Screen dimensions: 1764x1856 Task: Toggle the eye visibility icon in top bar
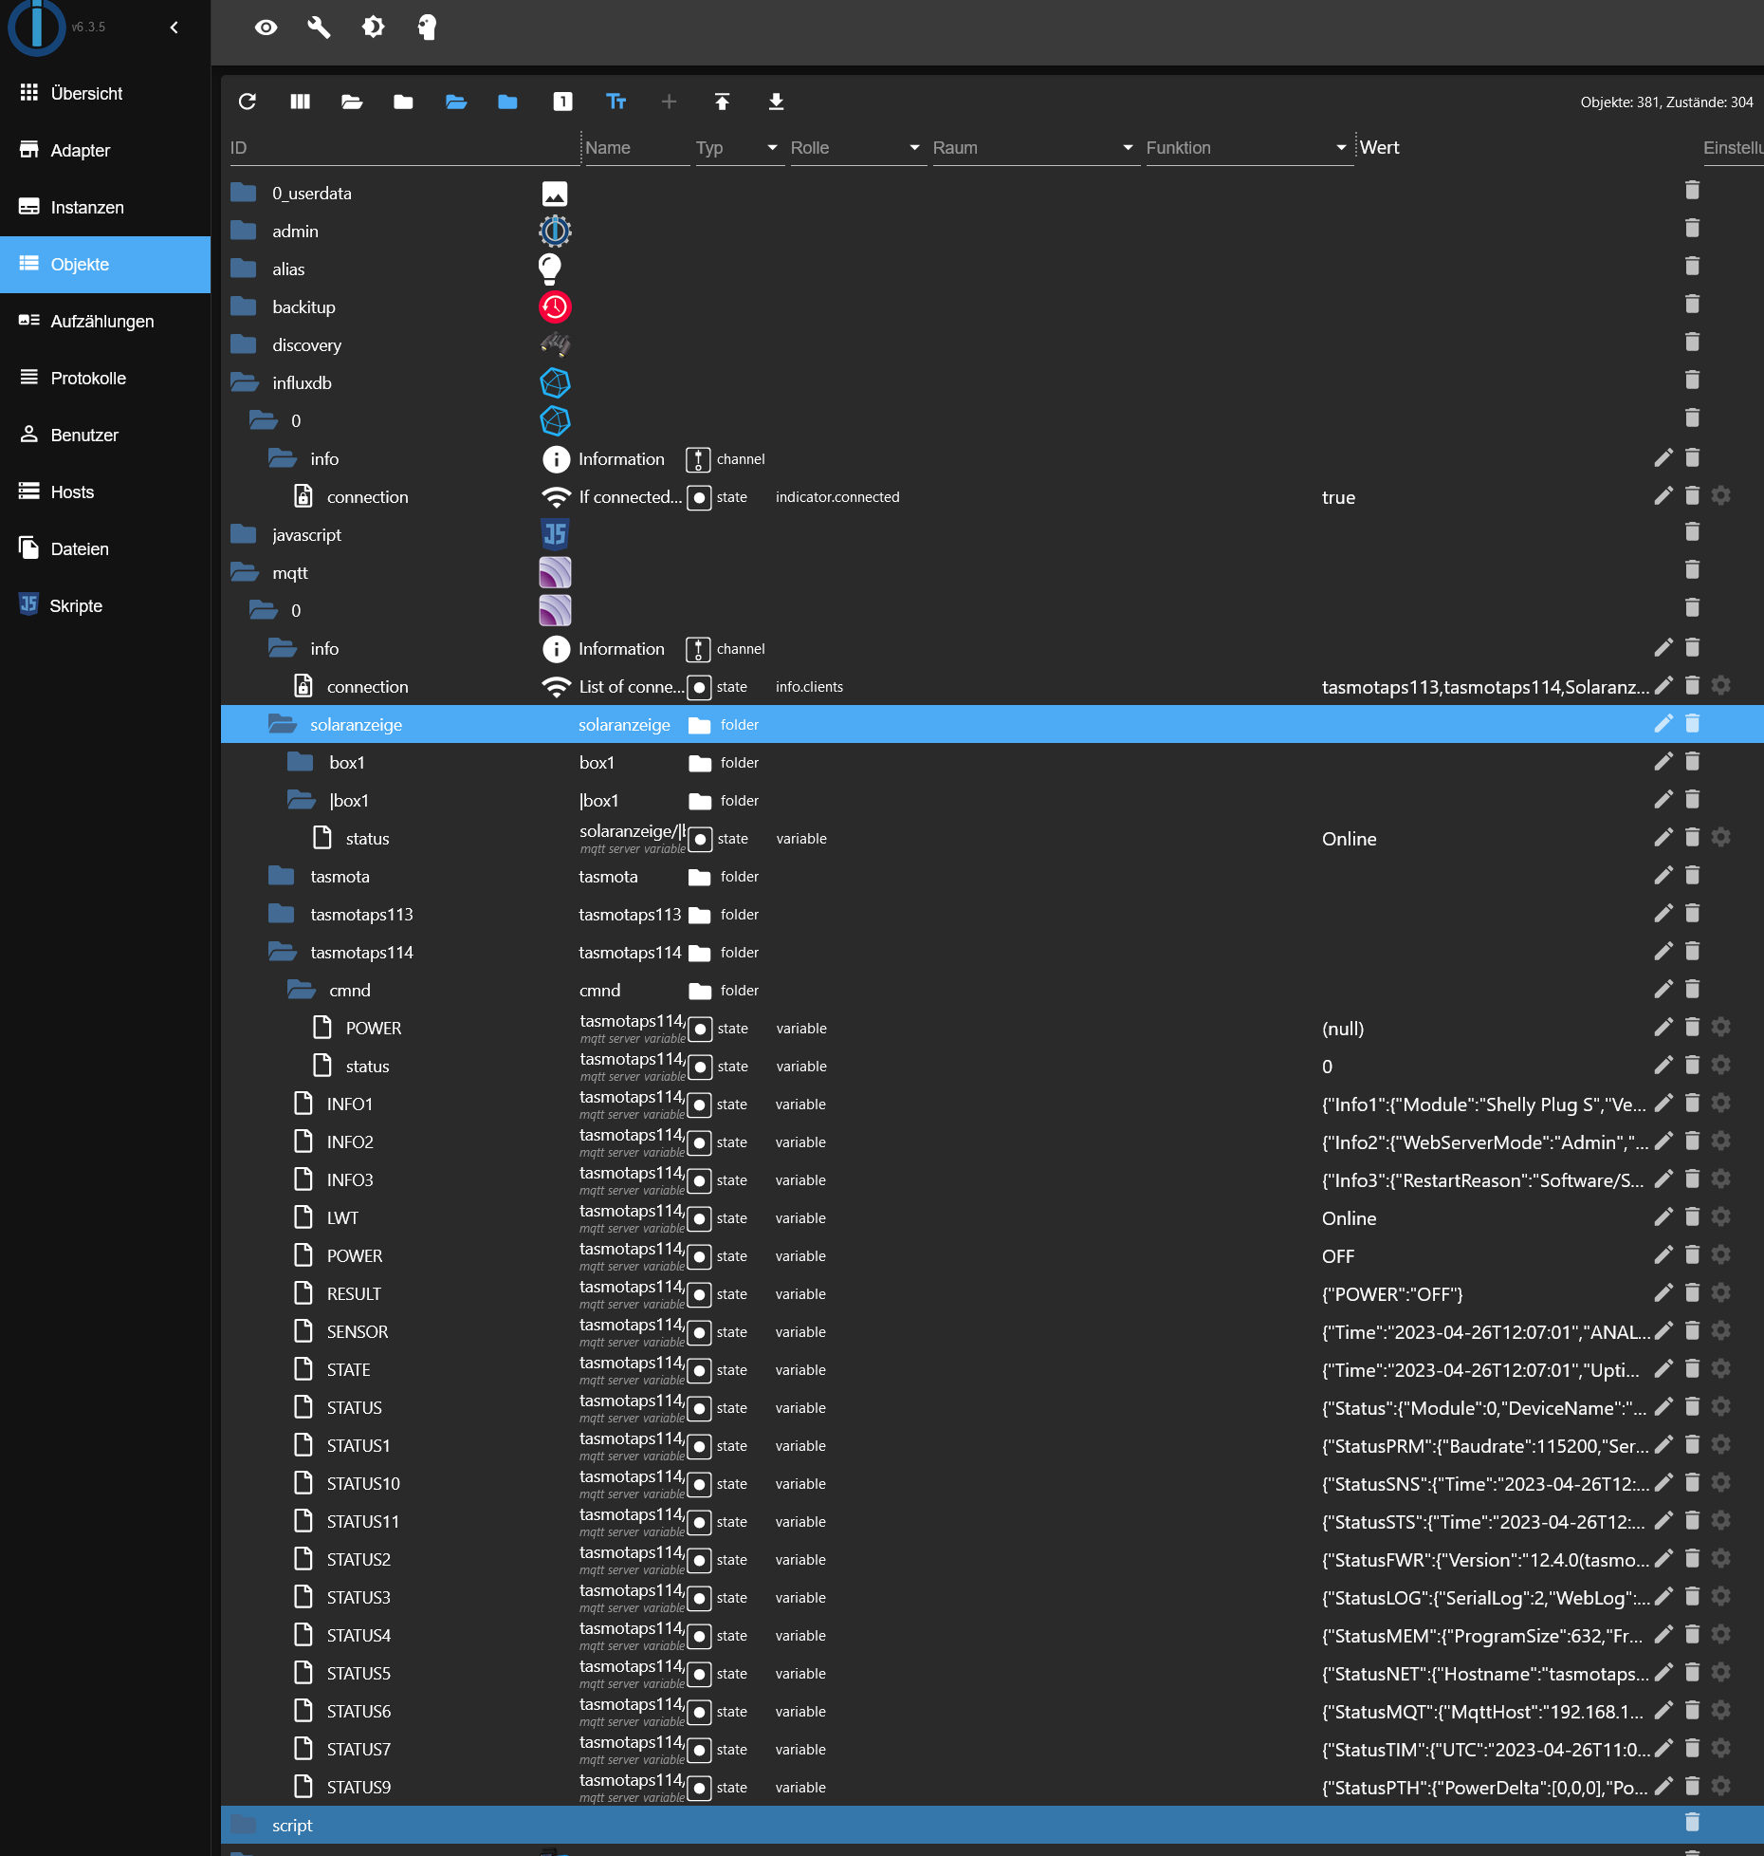click(266, 28)
